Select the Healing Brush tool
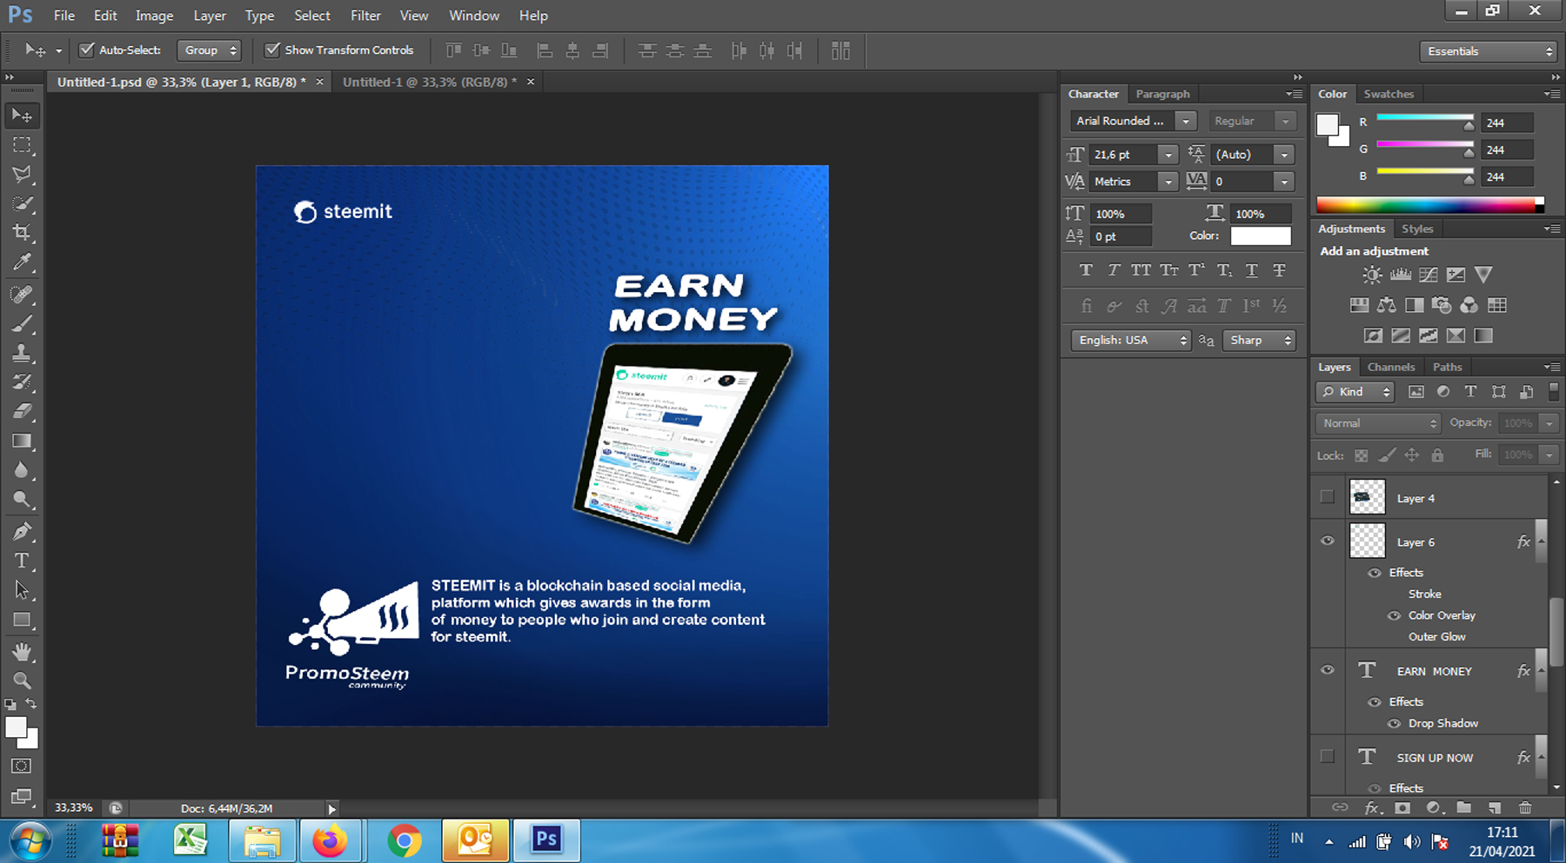The width and height of the screenshot is (1566, 863). [22, 295]
